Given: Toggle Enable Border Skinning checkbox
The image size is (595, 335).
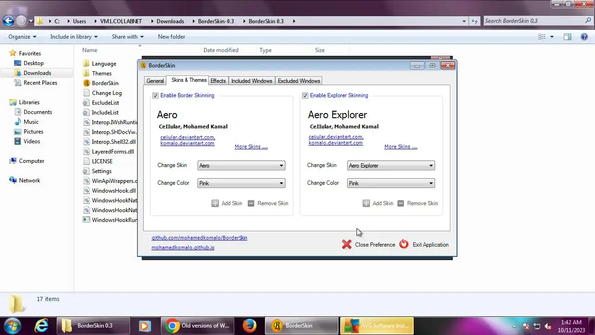Looking at the screenshot, I should click(155, 95).
